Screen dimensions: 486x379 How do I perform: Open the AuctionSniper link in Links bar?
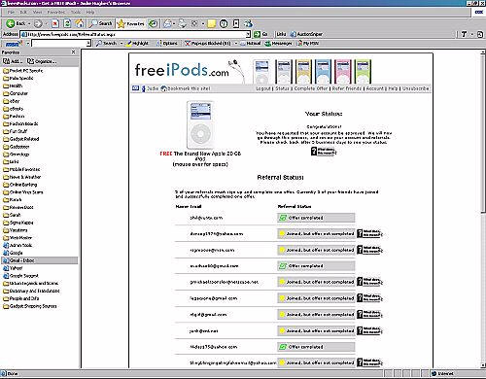pyautogui.click(x=306, y=34)
